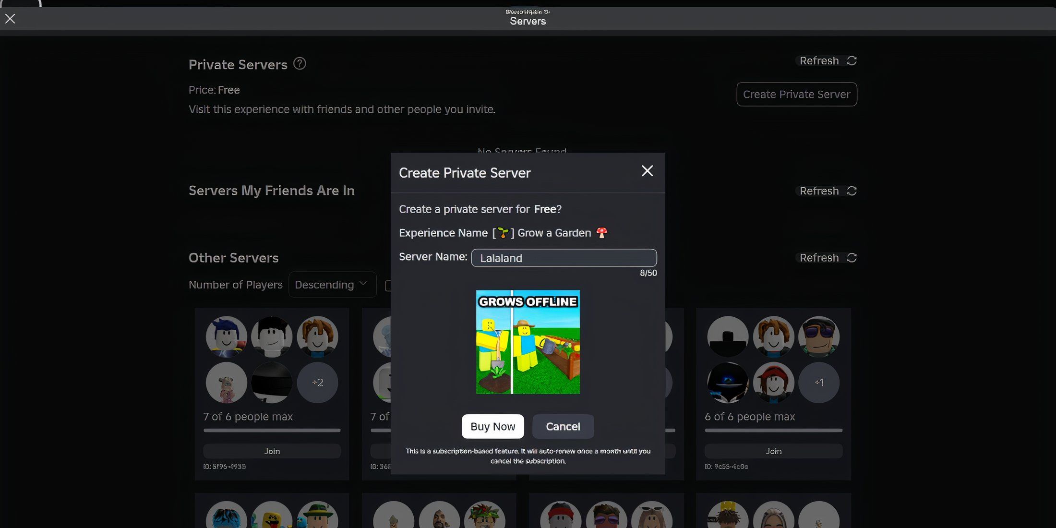Click Buy Now to purchase private server
This screenshot has height=528, width=1056.
click(x=492, y=426)
